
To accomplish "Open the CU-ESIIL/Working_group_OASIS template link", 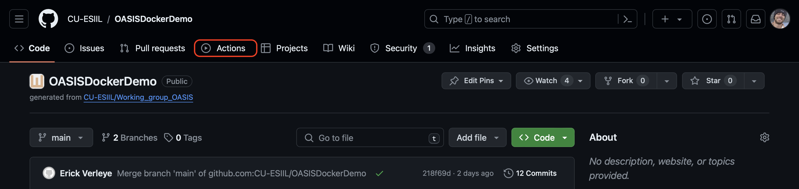I will (138, 97).
